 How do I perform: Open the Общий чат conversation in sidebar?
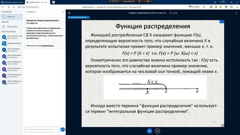coord(12,16)
